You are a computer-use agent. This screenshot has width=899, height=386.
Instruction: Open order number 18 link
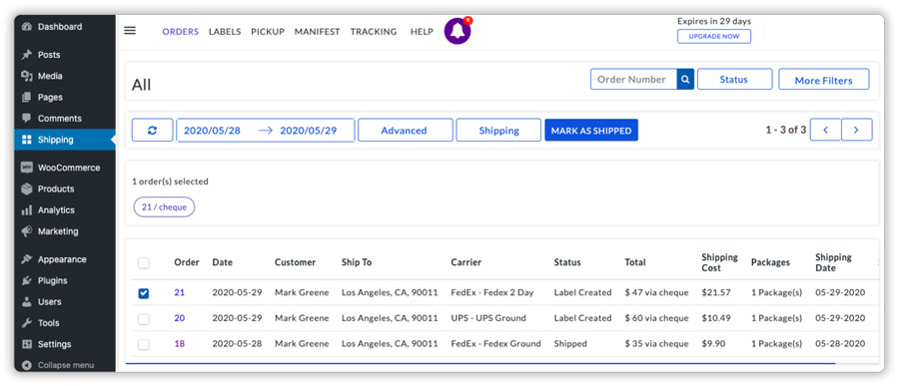180,344
